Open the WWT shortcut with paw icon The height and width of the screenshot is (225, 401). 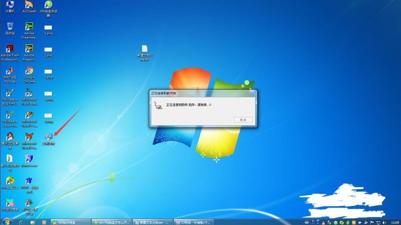[29, 185]
